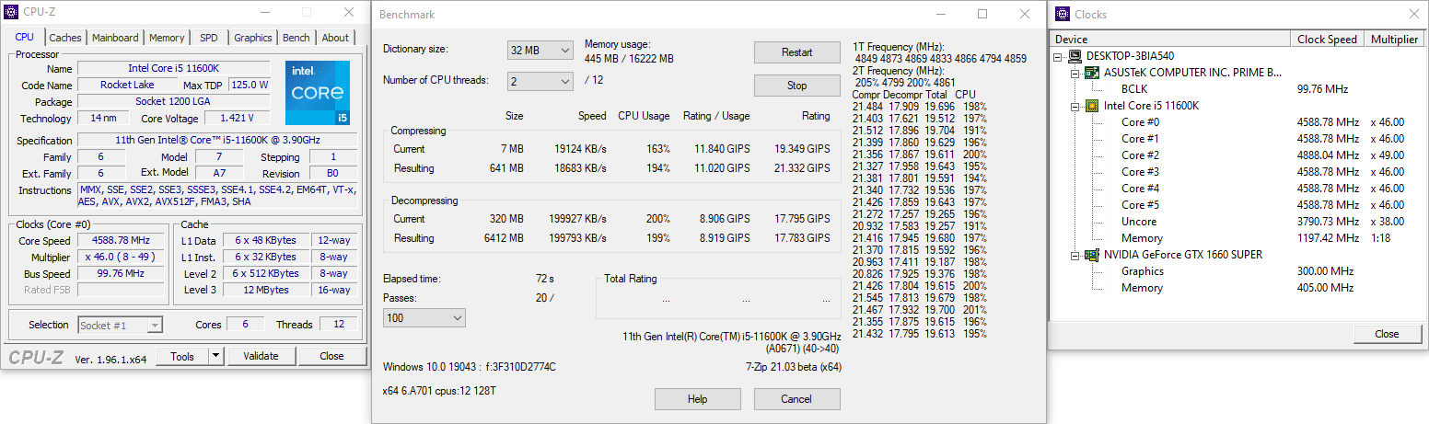Click the Restart button in Benchmark
The width and height of the screenshot is (1429, 424).
pos(797,52)
